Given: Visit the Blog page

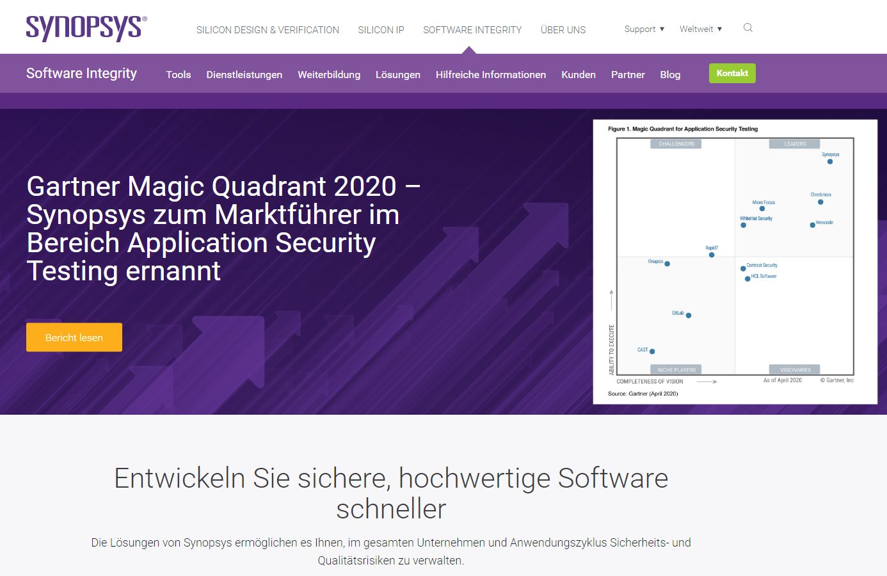Looking at the screenshot, I should pyautogui.click(x=670, y=74).
